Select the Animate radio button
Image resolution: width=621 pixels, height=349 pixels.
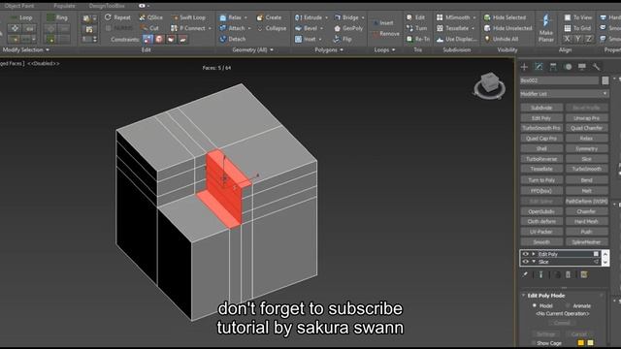568,305
